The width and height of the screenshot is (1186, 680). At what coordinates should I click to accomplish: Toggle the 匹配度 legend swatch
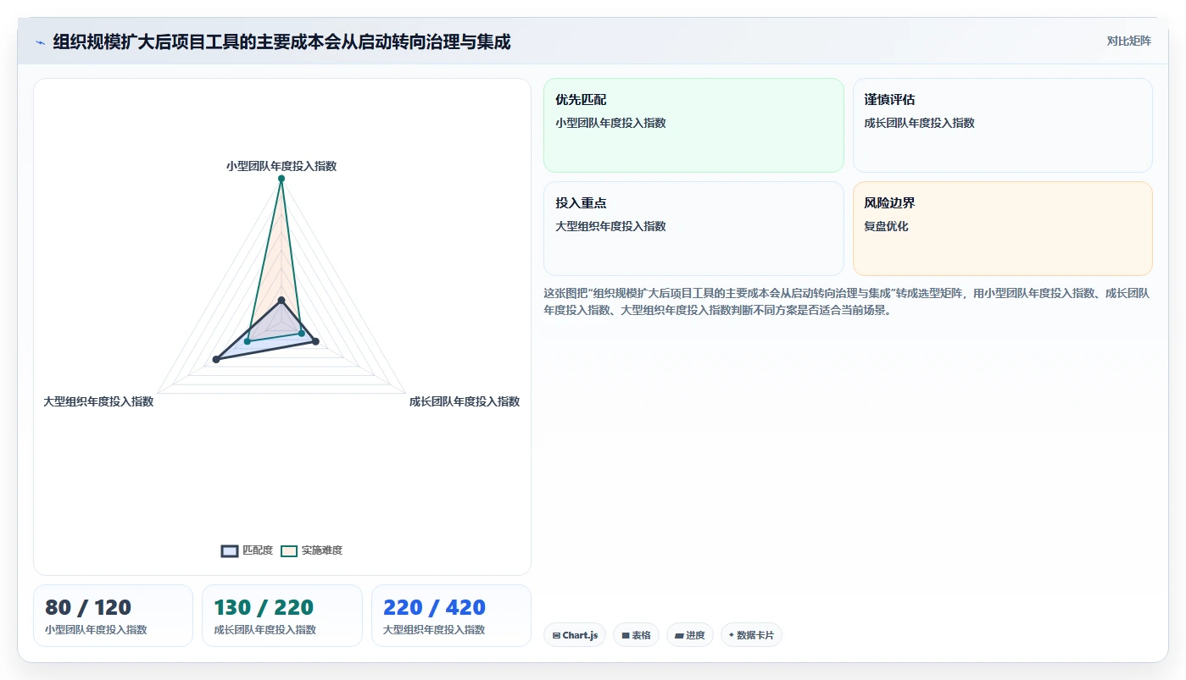(x=230, y=550)
